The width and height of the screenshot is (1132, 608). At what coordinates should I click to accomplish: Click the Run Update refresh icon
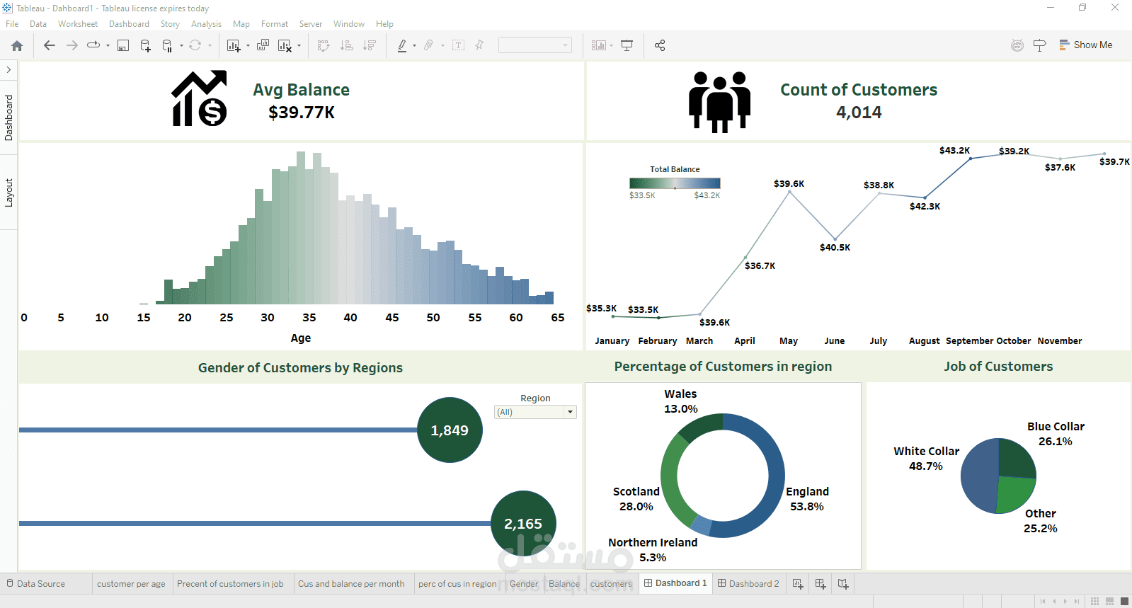[195, 45]
